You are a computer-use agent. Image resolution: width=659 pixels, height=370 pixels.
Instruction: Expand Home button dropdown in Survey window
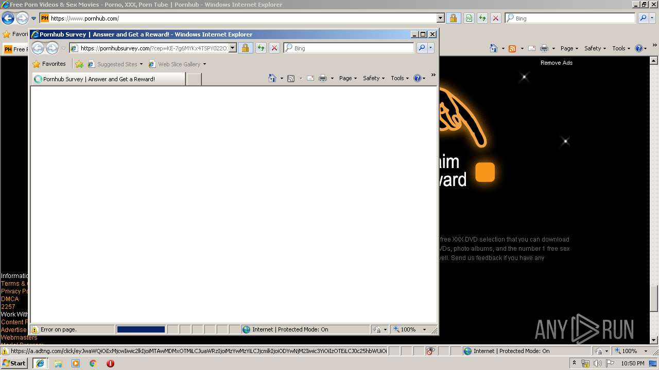tap(282, 79)
